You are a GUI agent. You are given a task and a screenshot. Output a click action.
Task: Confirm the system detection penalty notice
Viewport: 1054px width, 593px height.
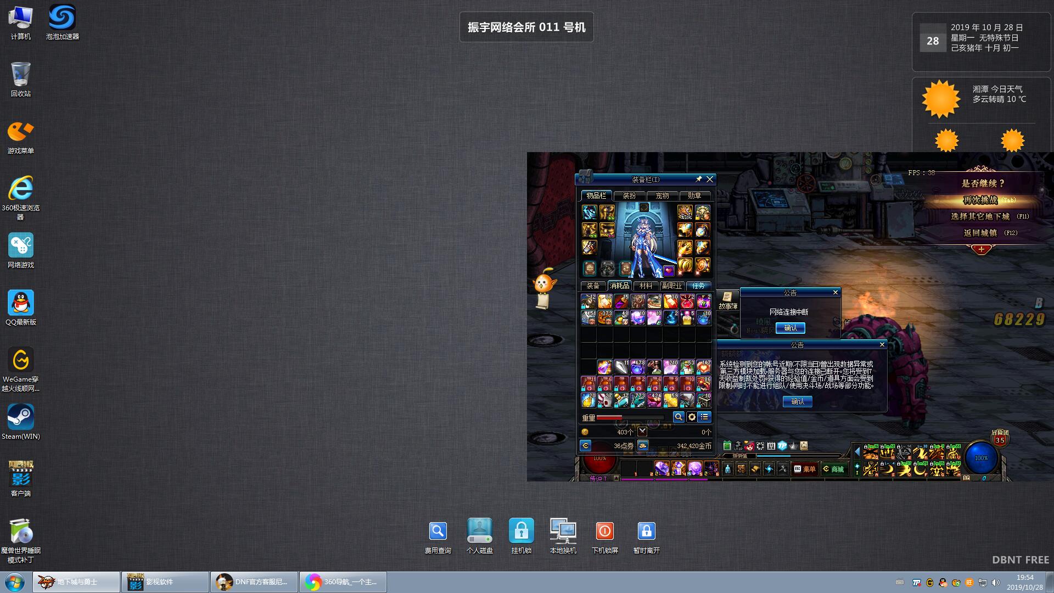pyautogui.click(x=798, y=401)
